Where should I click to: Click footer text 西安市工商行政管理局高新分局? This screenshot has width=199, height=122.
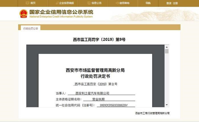152,113
